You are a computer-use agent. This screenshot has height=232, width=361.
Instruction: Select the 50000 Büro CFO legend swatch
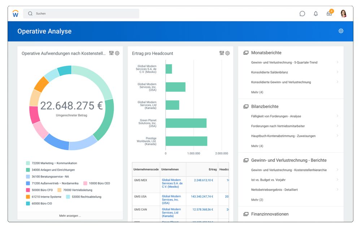tap(28, 190)
